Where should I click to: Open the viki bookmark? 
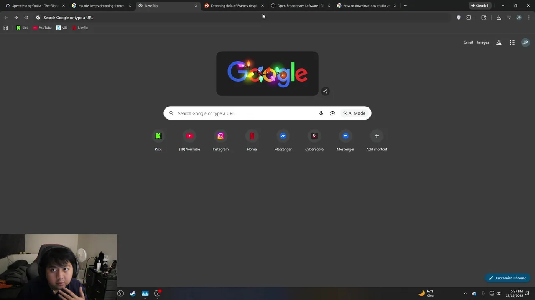click(x=62, y=28)
